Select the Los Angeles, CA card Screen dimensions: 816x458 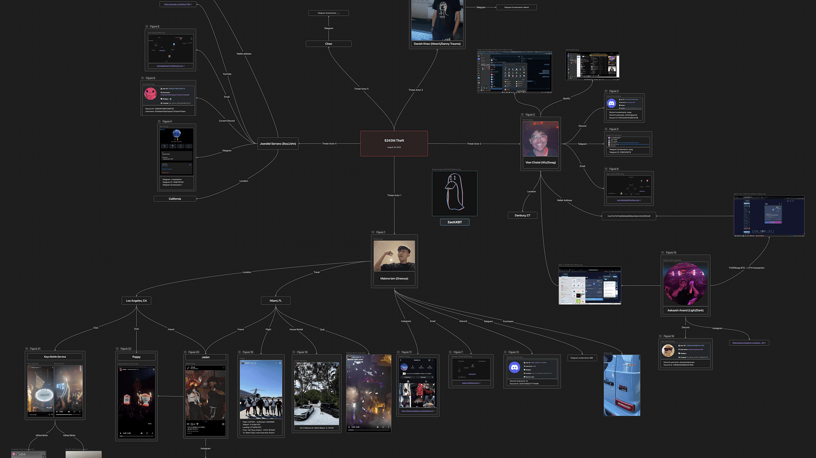tap(136, 301)
